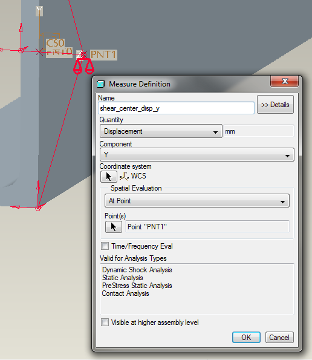This screenshot has height=360, width=312.
Task: Open the Component Y dropdown
Action: (x=197, y=155)
